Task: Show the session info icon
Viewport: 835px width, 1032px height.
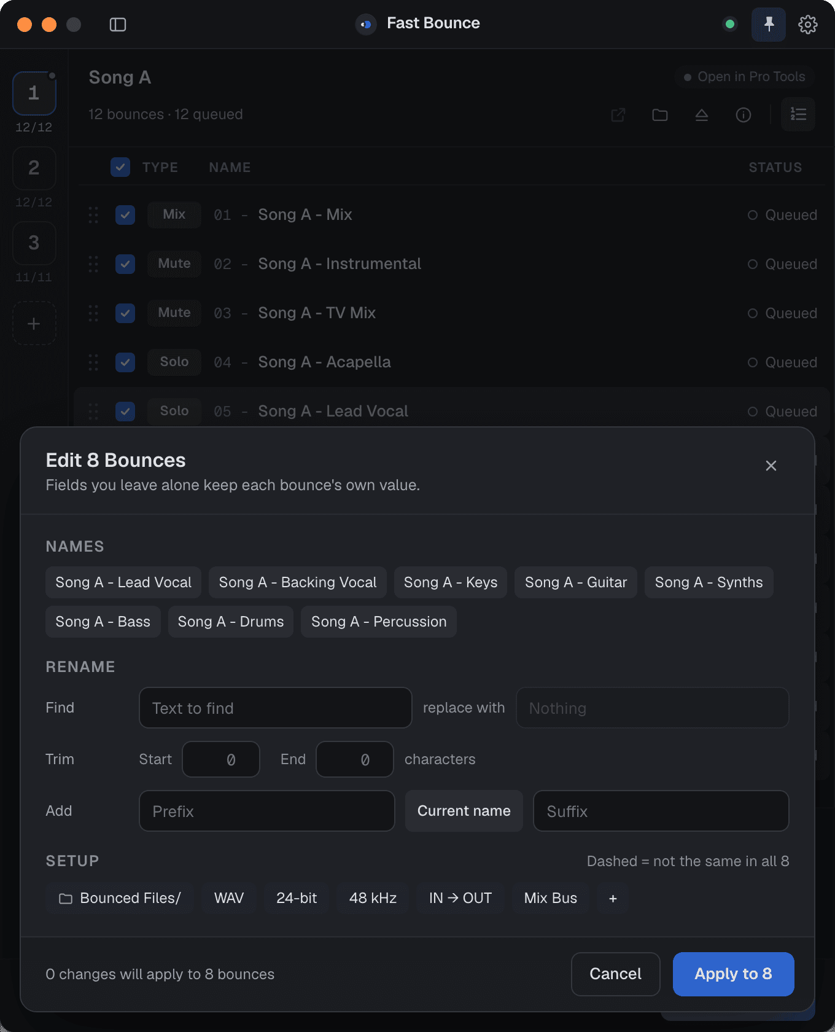Action: coord(744,115)
